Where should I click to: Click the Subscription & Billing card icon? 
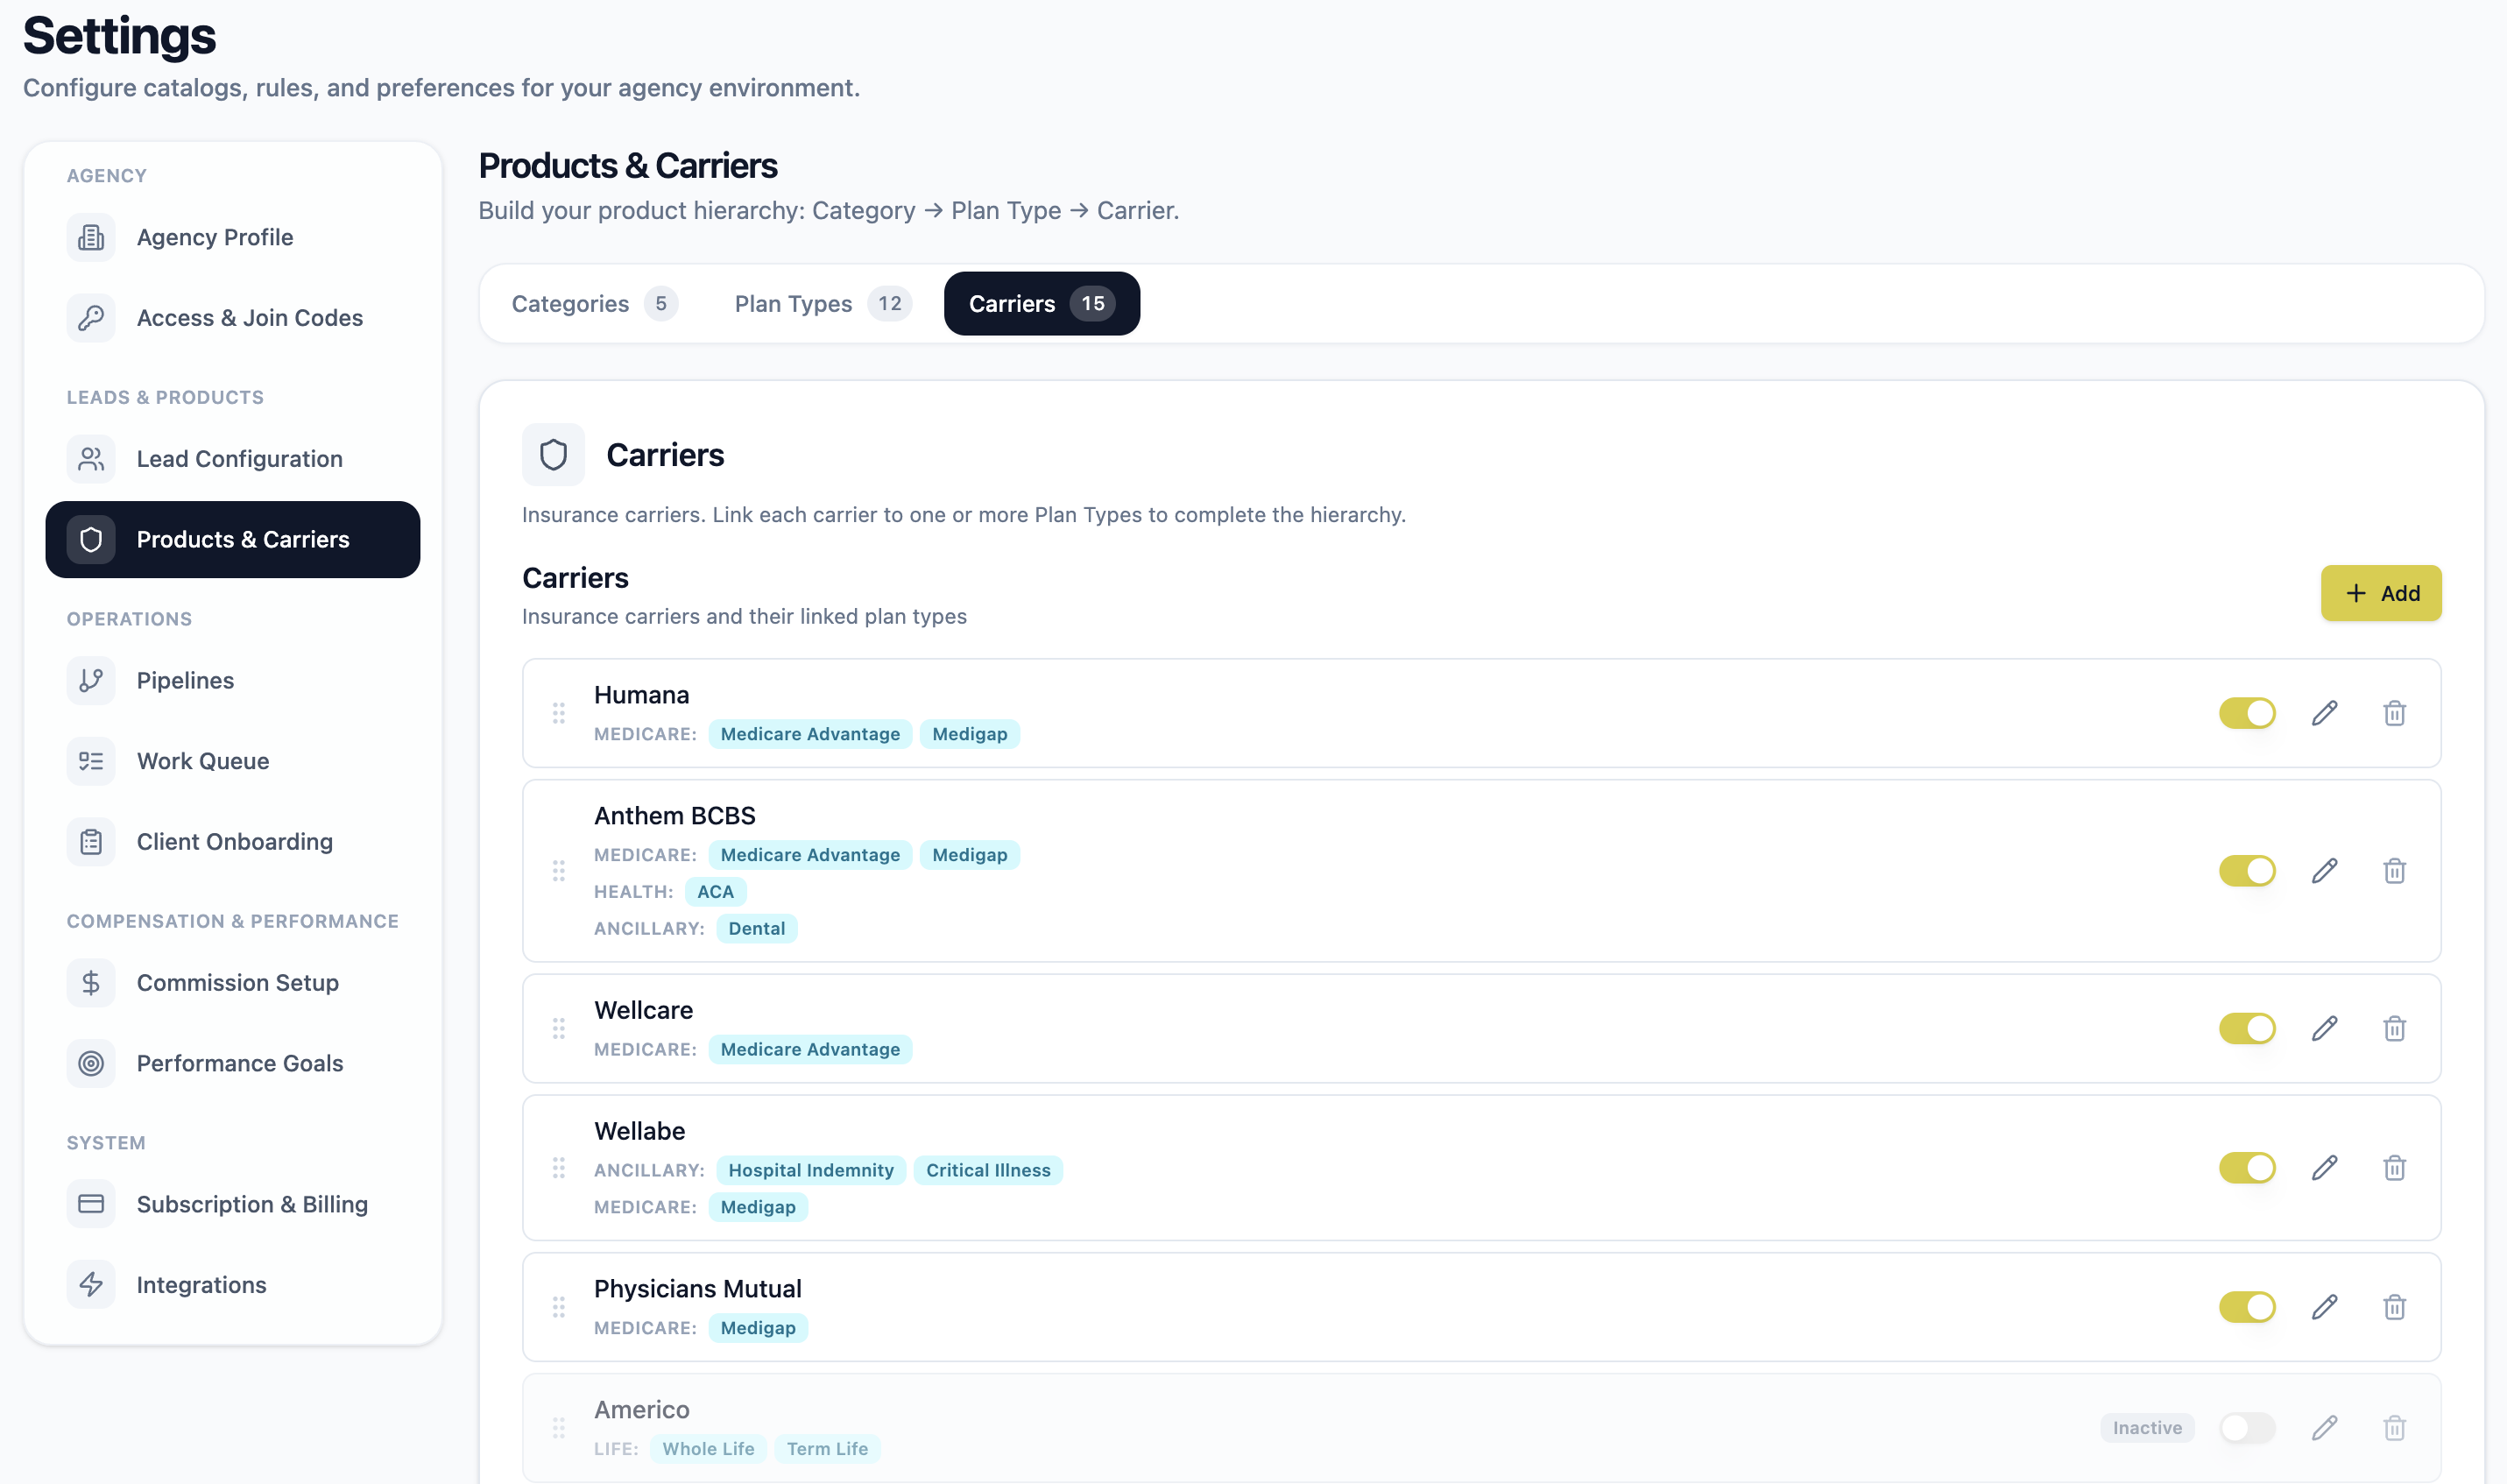(91, 1204)
